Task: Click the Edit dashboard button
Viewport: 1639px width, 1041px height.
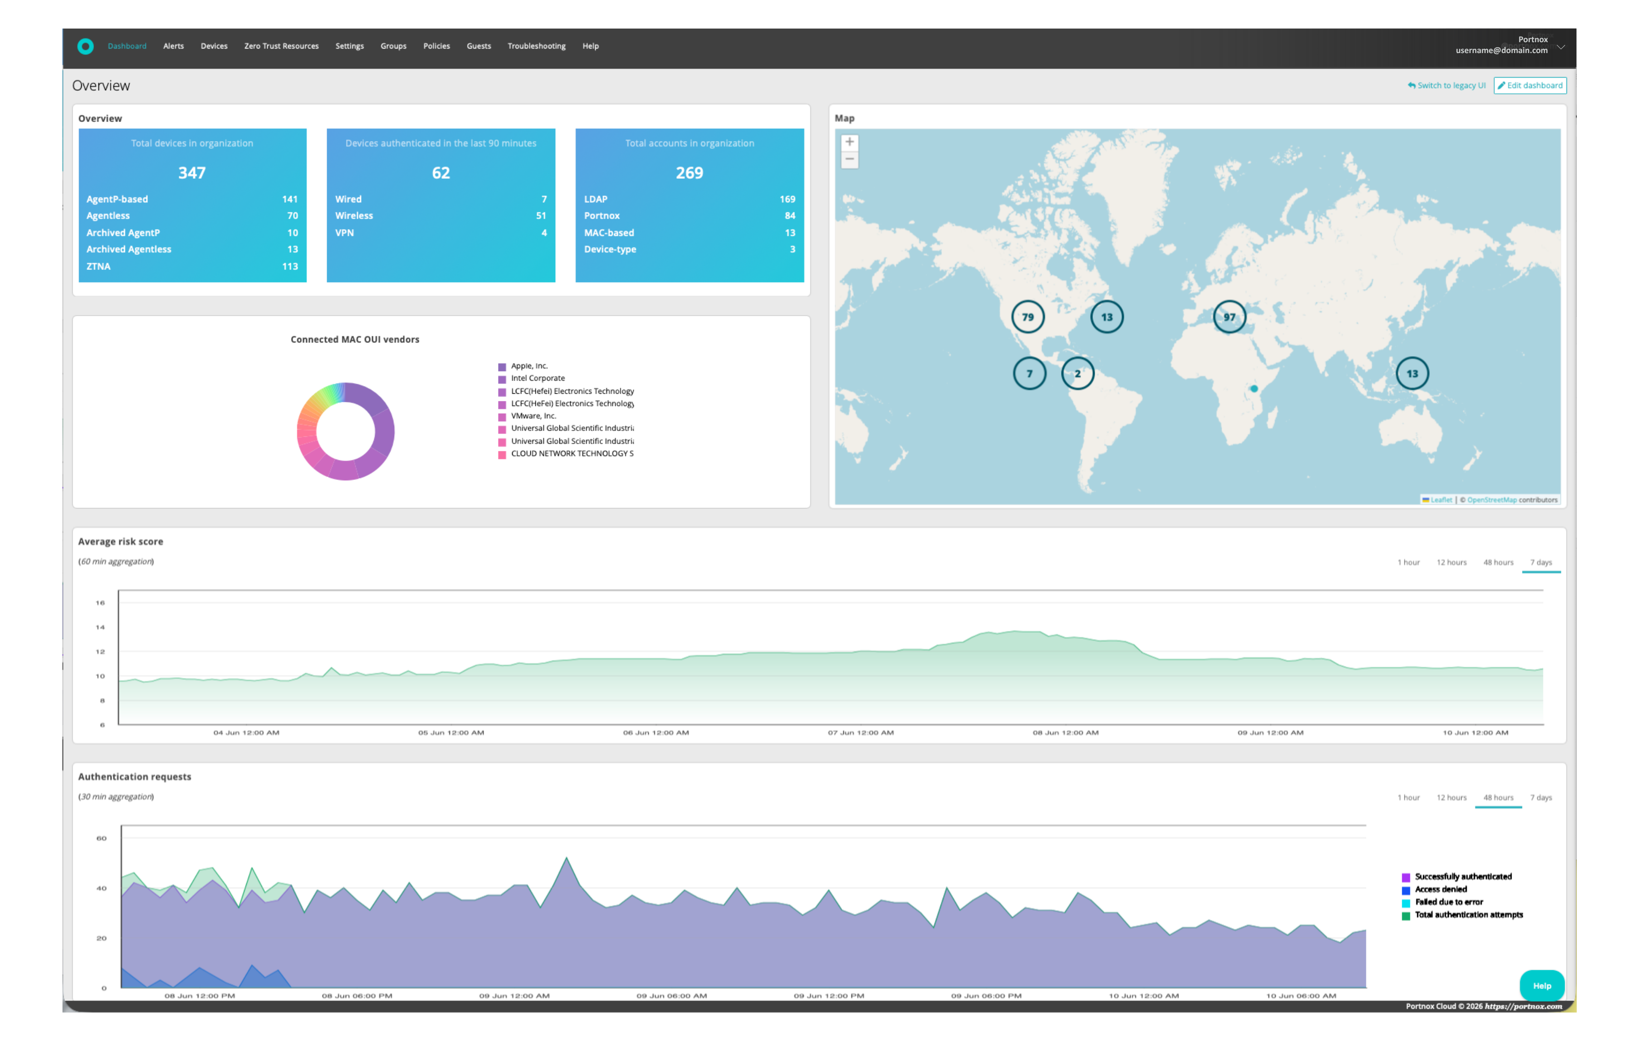Action: (x=1530, y=86)
